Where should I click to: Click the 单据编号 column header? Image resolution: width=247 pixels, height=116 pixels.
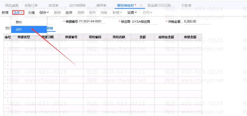(71, 37)
